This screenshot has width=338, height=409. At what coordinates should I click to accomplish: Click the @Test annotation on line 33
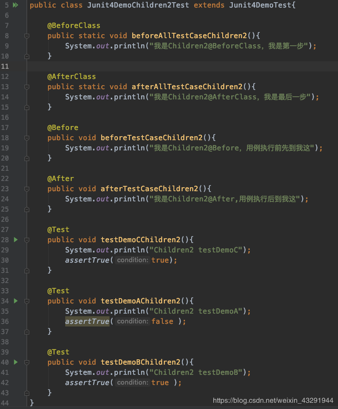[59, 291]
